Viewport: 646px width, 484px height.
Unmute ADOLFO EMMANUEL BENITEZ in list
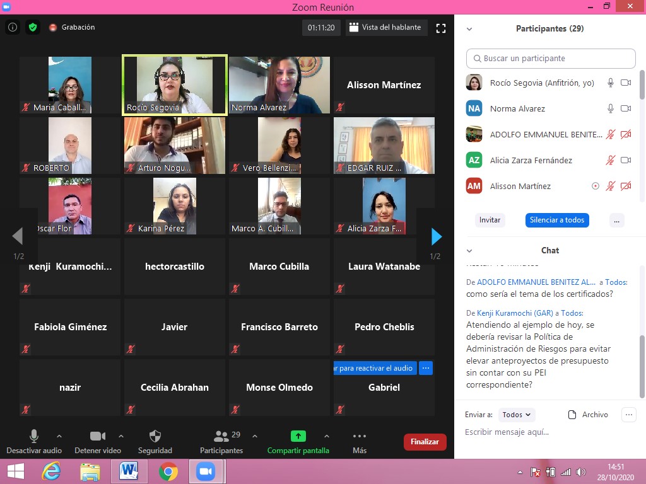tap(611, 134)
